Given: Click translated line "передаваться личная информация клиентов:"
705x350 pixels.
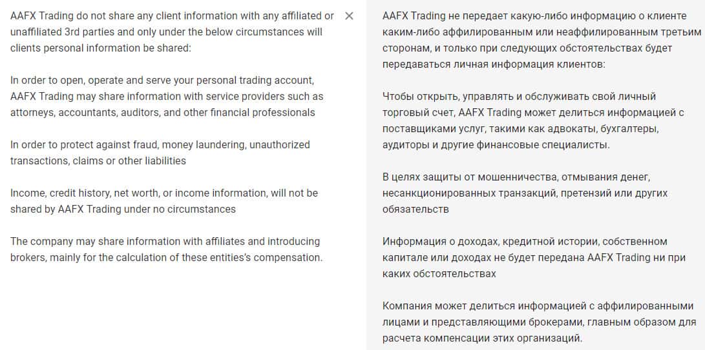Looking at the screenshot, I should (494, 64).
